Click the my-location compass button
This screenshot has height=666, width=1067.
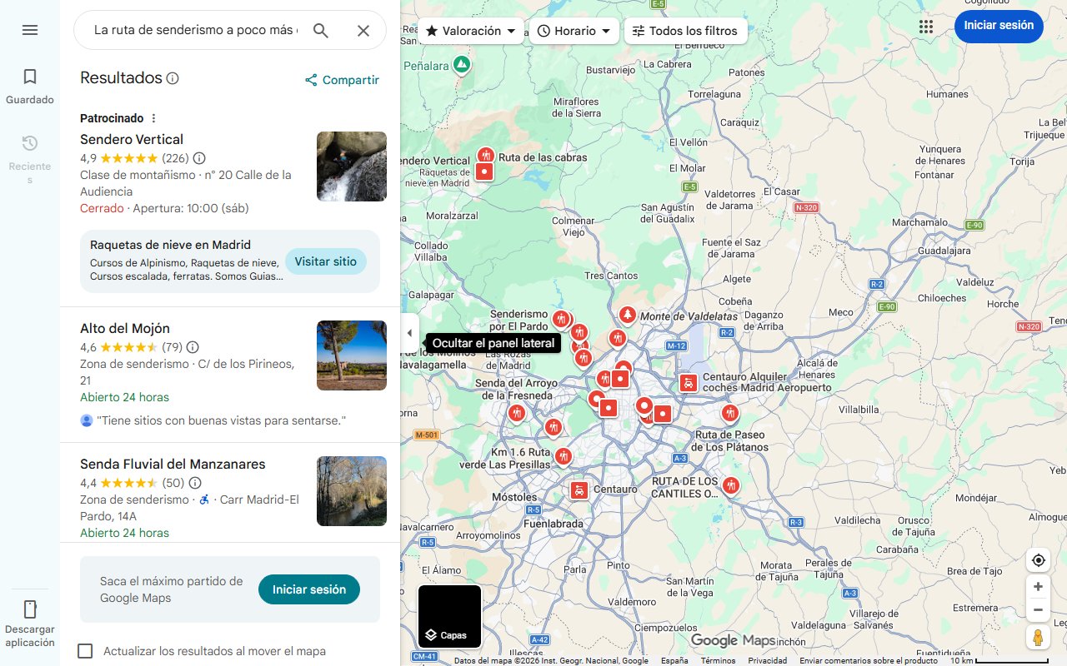(x=1038, y=559)
